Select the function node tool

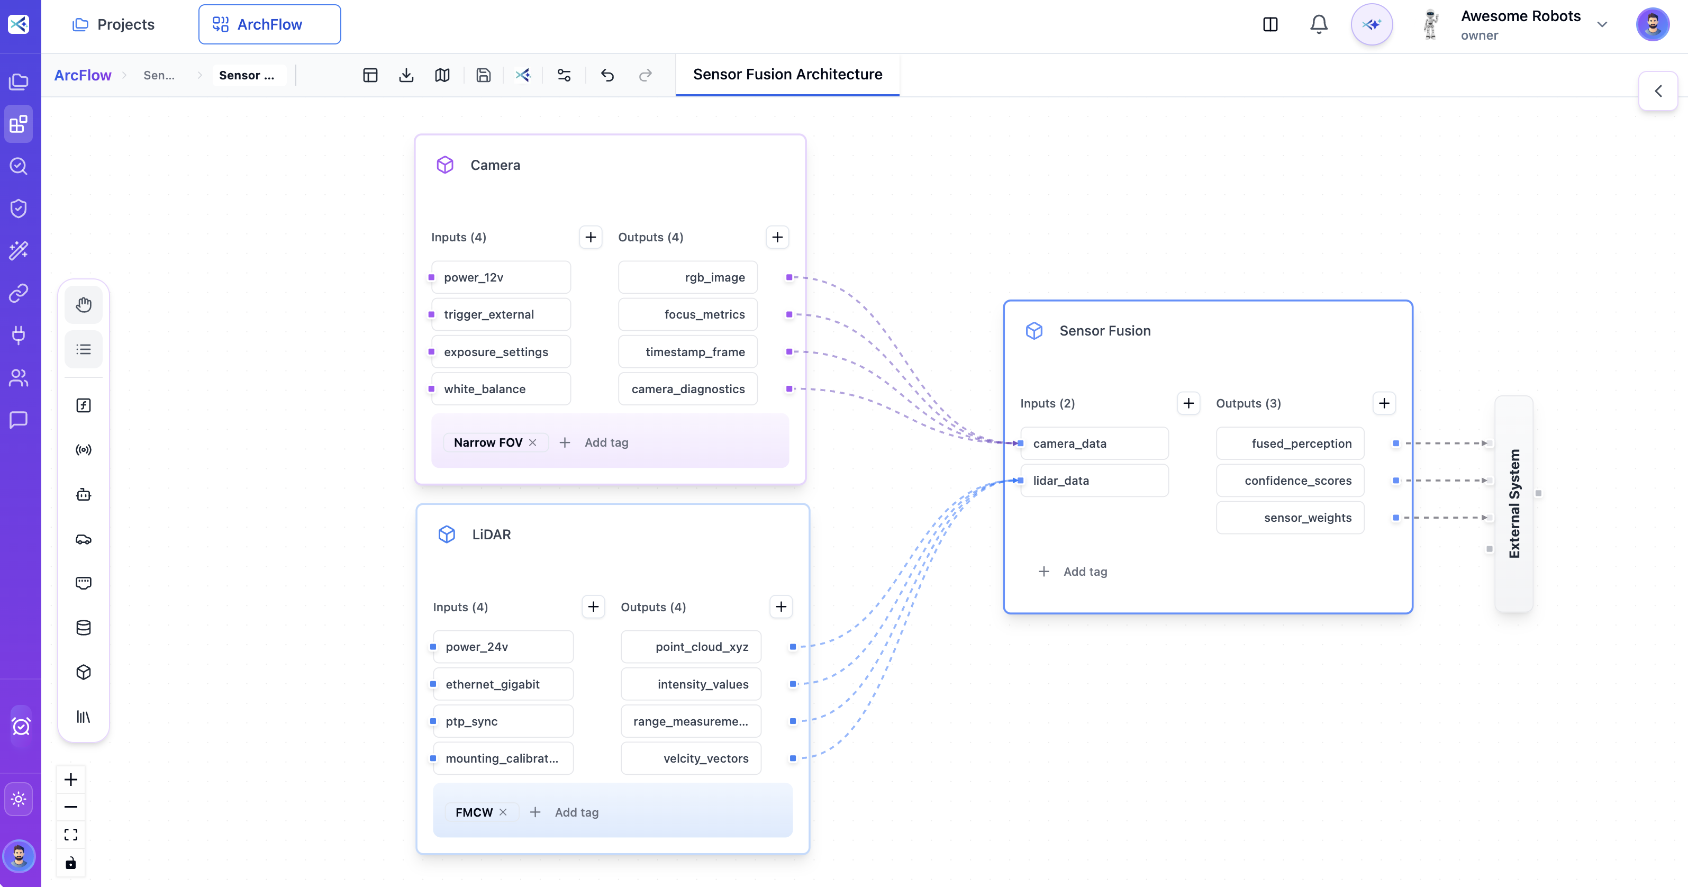pyautogui.click(x=84, y=404)
